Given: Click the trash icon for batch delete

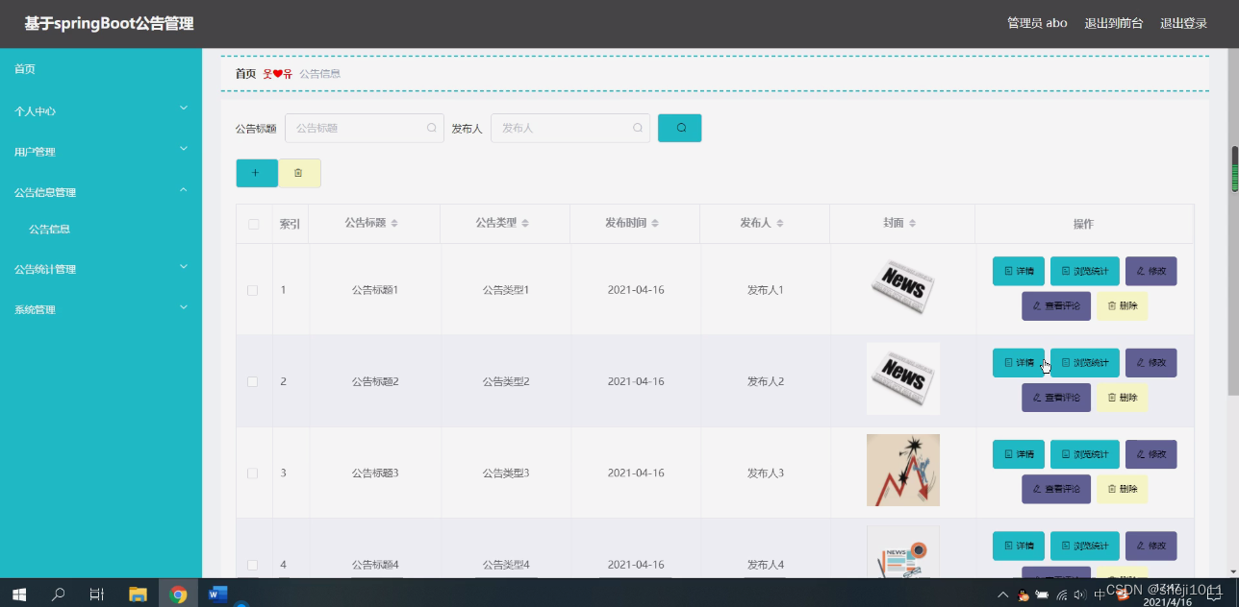Looking at the screenshot, I should tap(300, 173).
